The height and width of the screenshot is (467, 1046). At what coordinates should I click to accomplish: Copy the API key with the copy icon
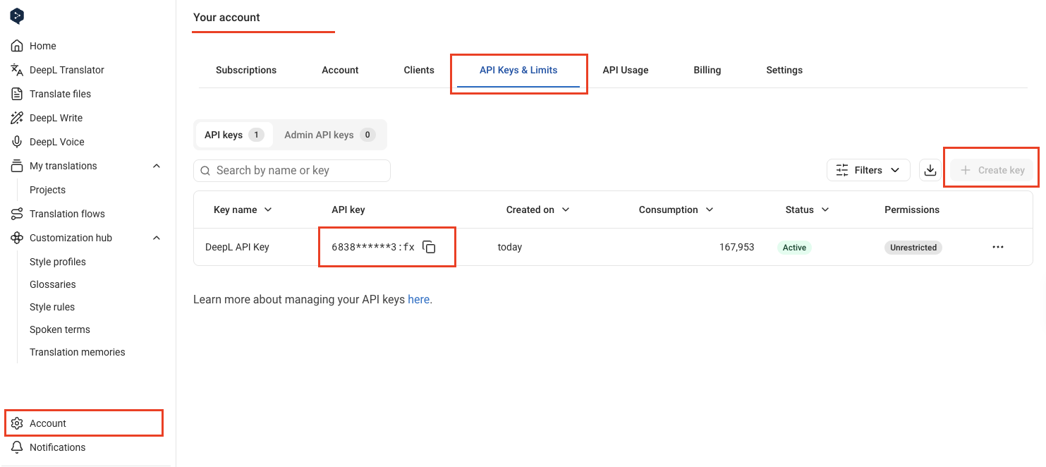pos(429,247)
